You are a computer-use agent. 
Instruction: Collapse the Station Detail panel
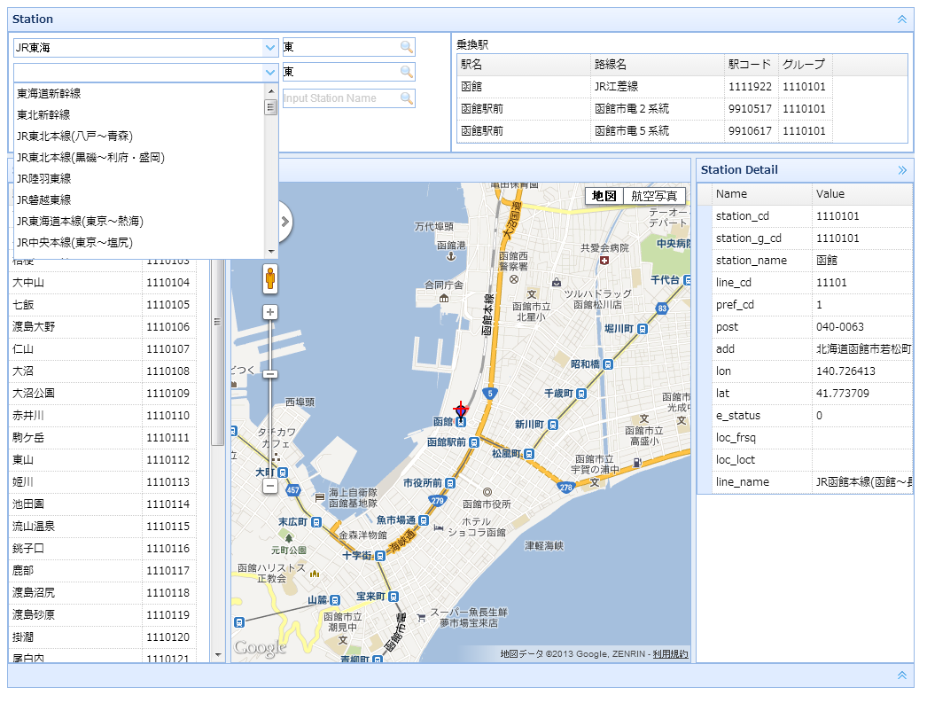[x=902, y=170]
